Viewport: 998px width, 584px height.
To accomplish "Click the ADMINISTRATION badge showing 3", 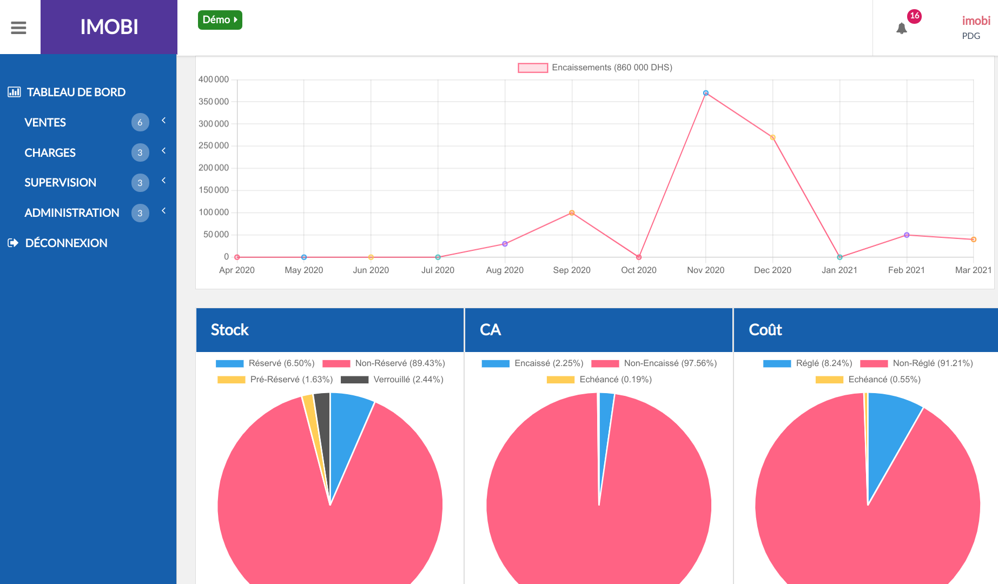I will (x=140, y=213).
